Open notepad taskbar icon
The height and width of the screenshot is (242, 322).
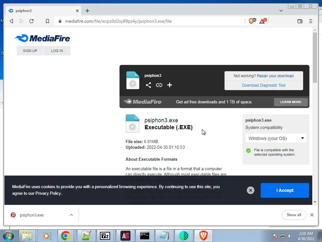pyautogui.click(x=164, y=236)
